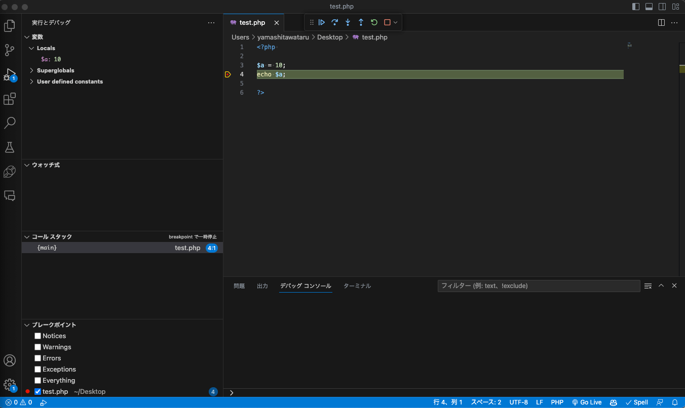Toggle primary side bar layout icon
This screenshot has width=685, height=408.
point(636,7)
